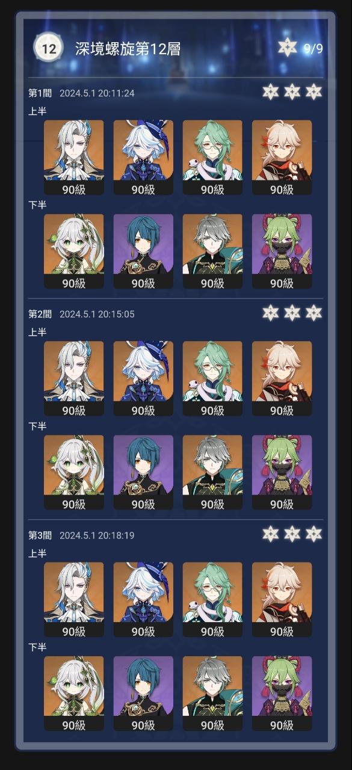The width and height of the screenshot is (352, 770).
Task: Tap Kazuha portrait in chamber 1 first half
Action: click(282, 158)
